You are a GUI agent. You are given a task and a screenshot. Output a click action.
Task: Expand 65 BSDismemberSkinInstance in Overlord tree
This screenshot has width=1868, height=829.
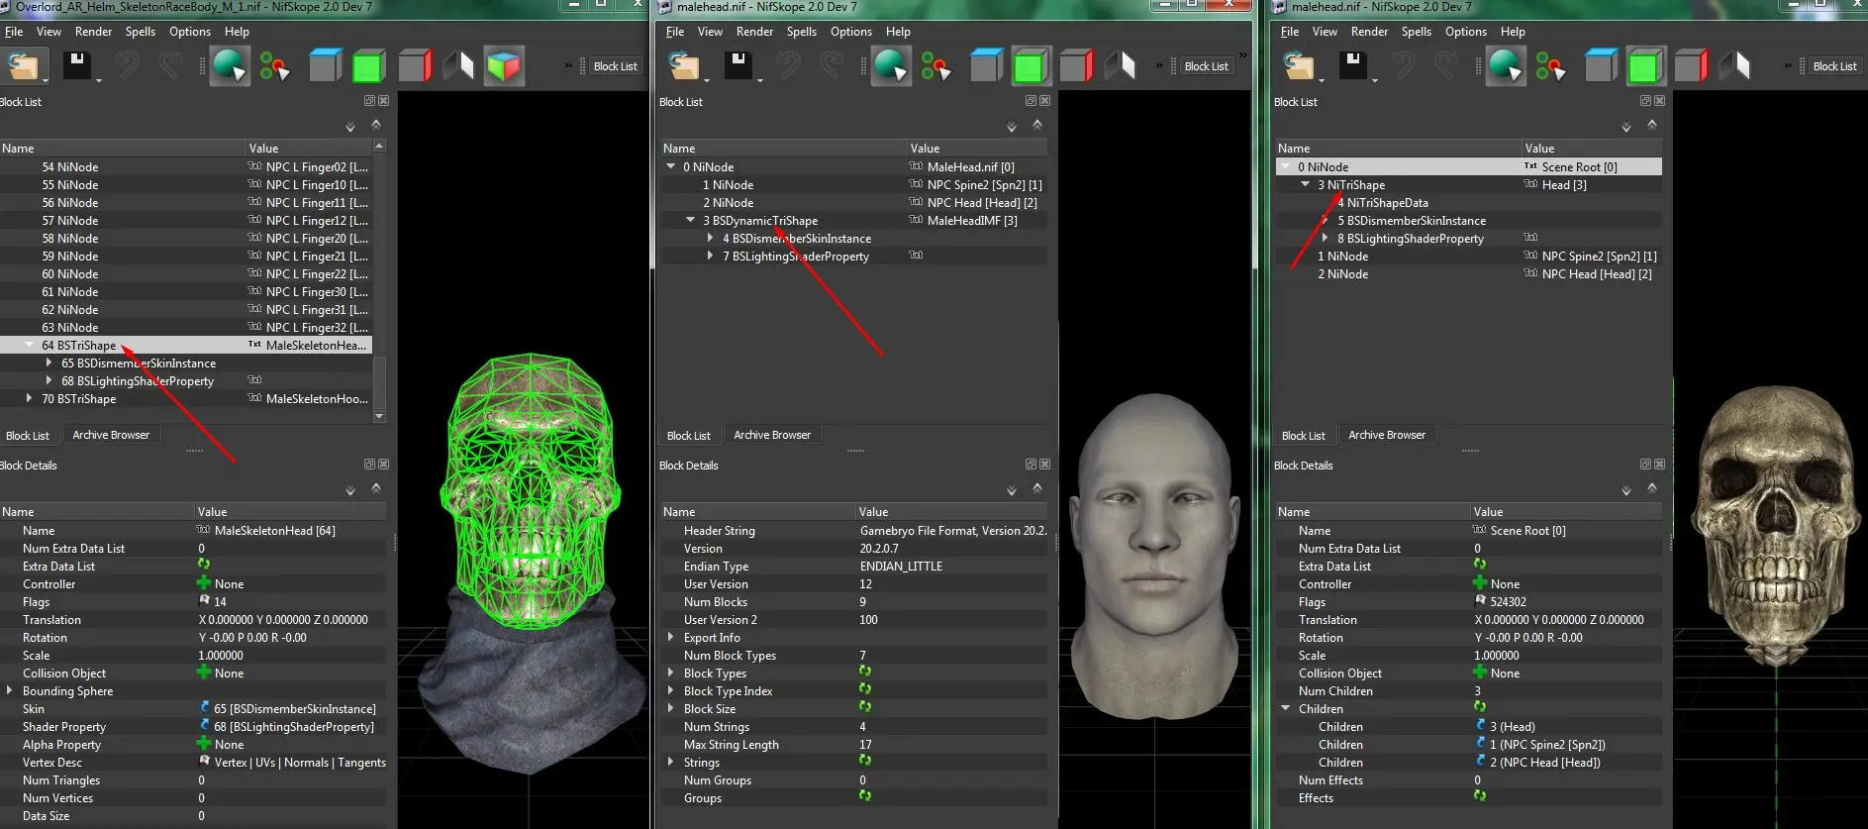pyautogui.click(x=49, y=363)
